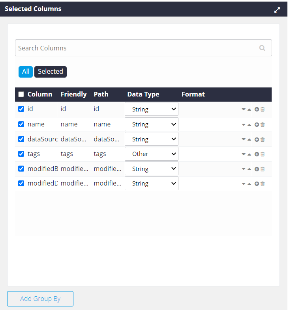Uncheck the tags column checkbox
This screenshot has width=289, height=310.
21,154
